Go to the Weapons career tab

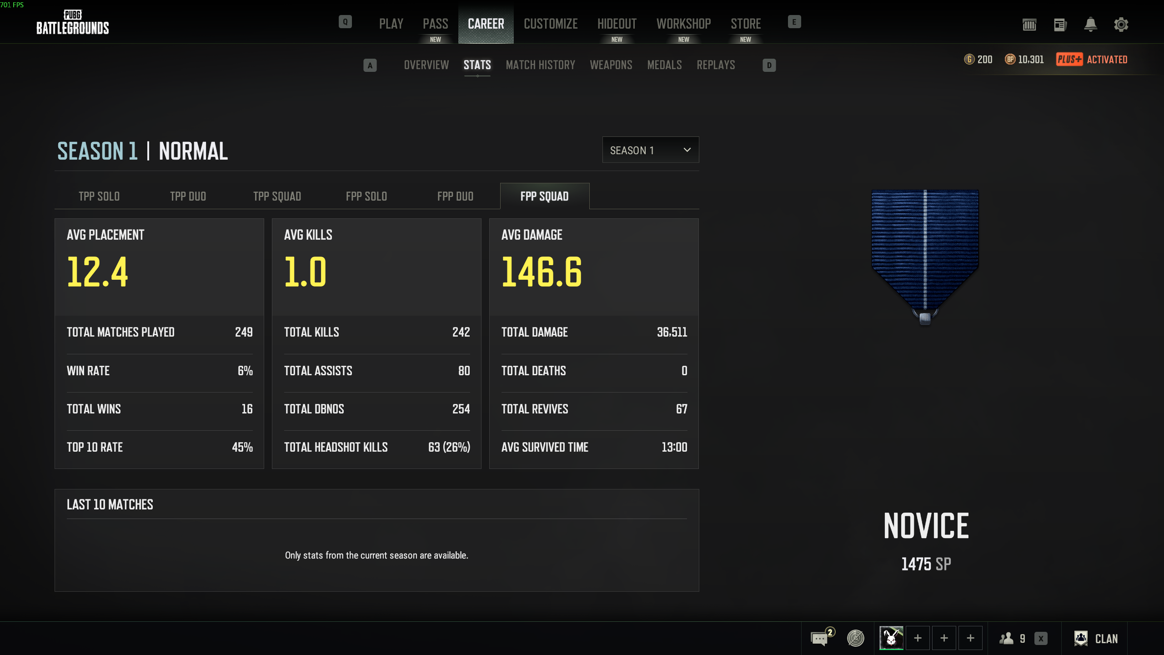[x=611, y=65]
